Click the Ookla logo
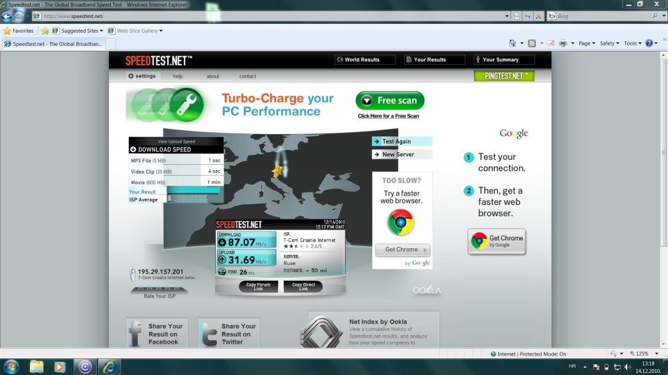This screenshot has height=375, width=668. pos(426,290)
